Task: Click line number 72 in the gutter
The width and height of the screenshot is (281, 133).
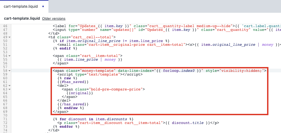Action: (x=6, y=123)
